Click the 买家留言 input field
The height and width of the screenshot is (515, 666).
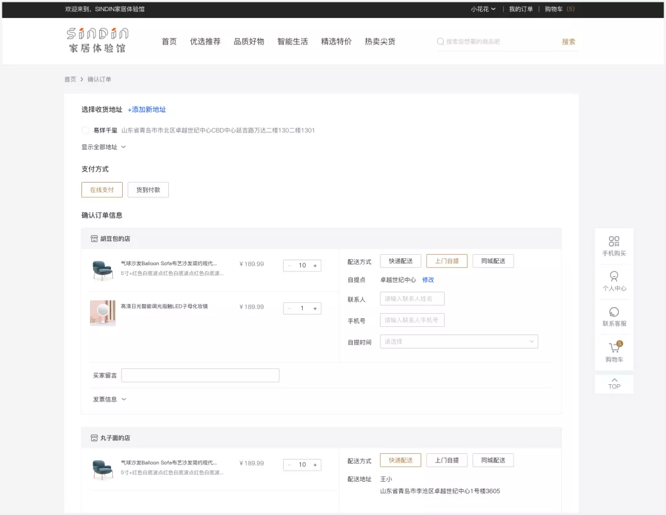[200, 376]
